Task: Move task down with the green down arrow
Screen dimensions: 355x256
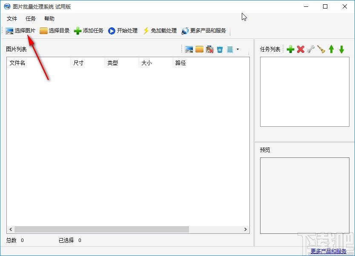Action: click(341, 49)
